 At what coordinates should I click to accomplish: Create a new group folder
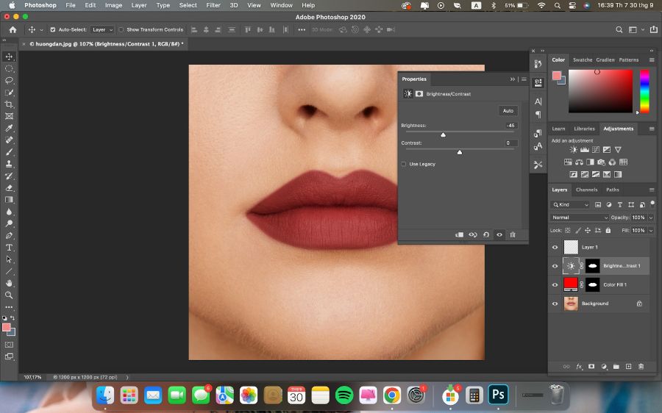point(616,367)
